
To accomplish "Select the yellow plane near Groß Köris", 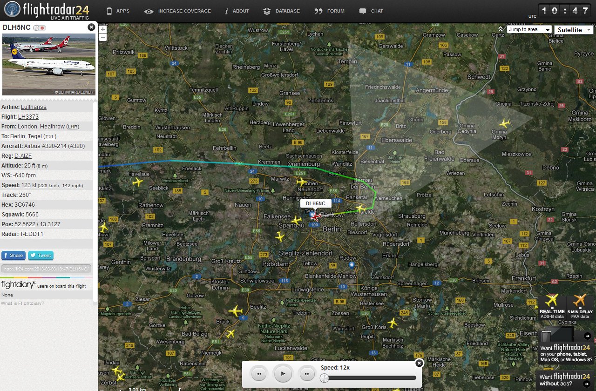I will (x=393, y=323).
